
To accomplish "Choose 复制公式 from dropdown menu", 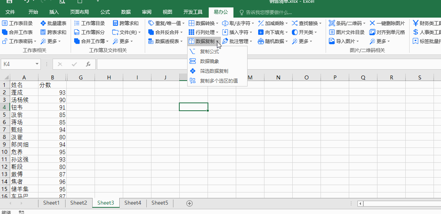I will point(217,52).
